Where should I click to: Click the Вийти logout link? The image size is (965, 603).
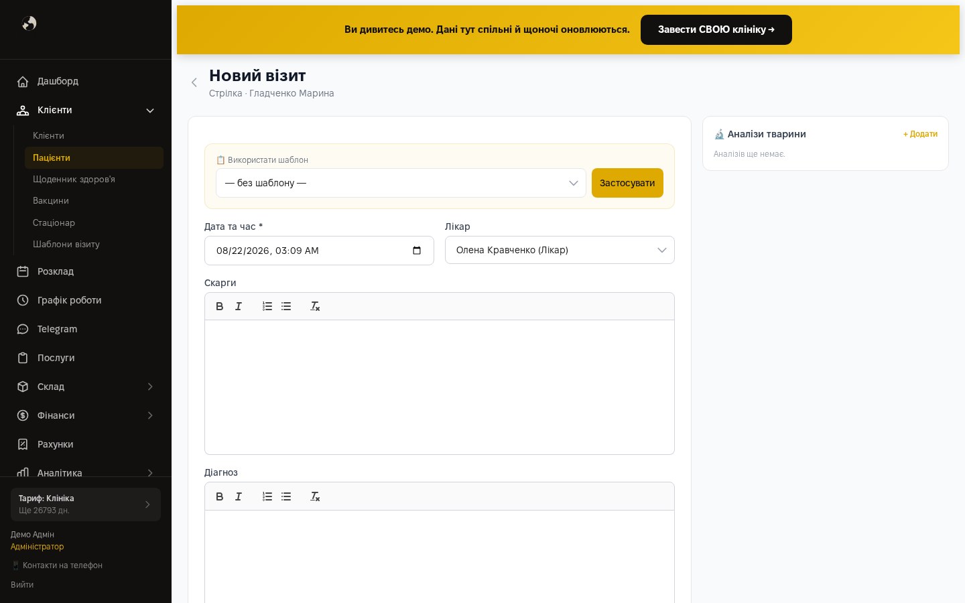(22, 585)
